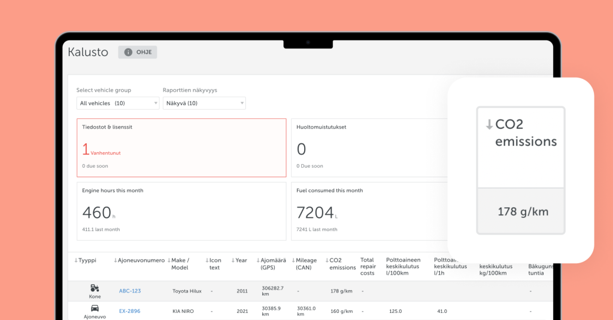Sort by Make / Model column
The width and height of the screenshot is (613, 320).
click(x=179, y=264)
